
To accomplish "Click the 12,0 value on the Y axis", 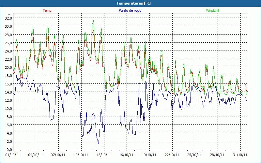I will (x=8, y=100).
